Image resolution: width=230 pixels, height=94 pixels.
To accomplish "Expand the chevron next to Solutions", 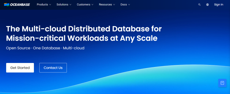I will [70, 5].
